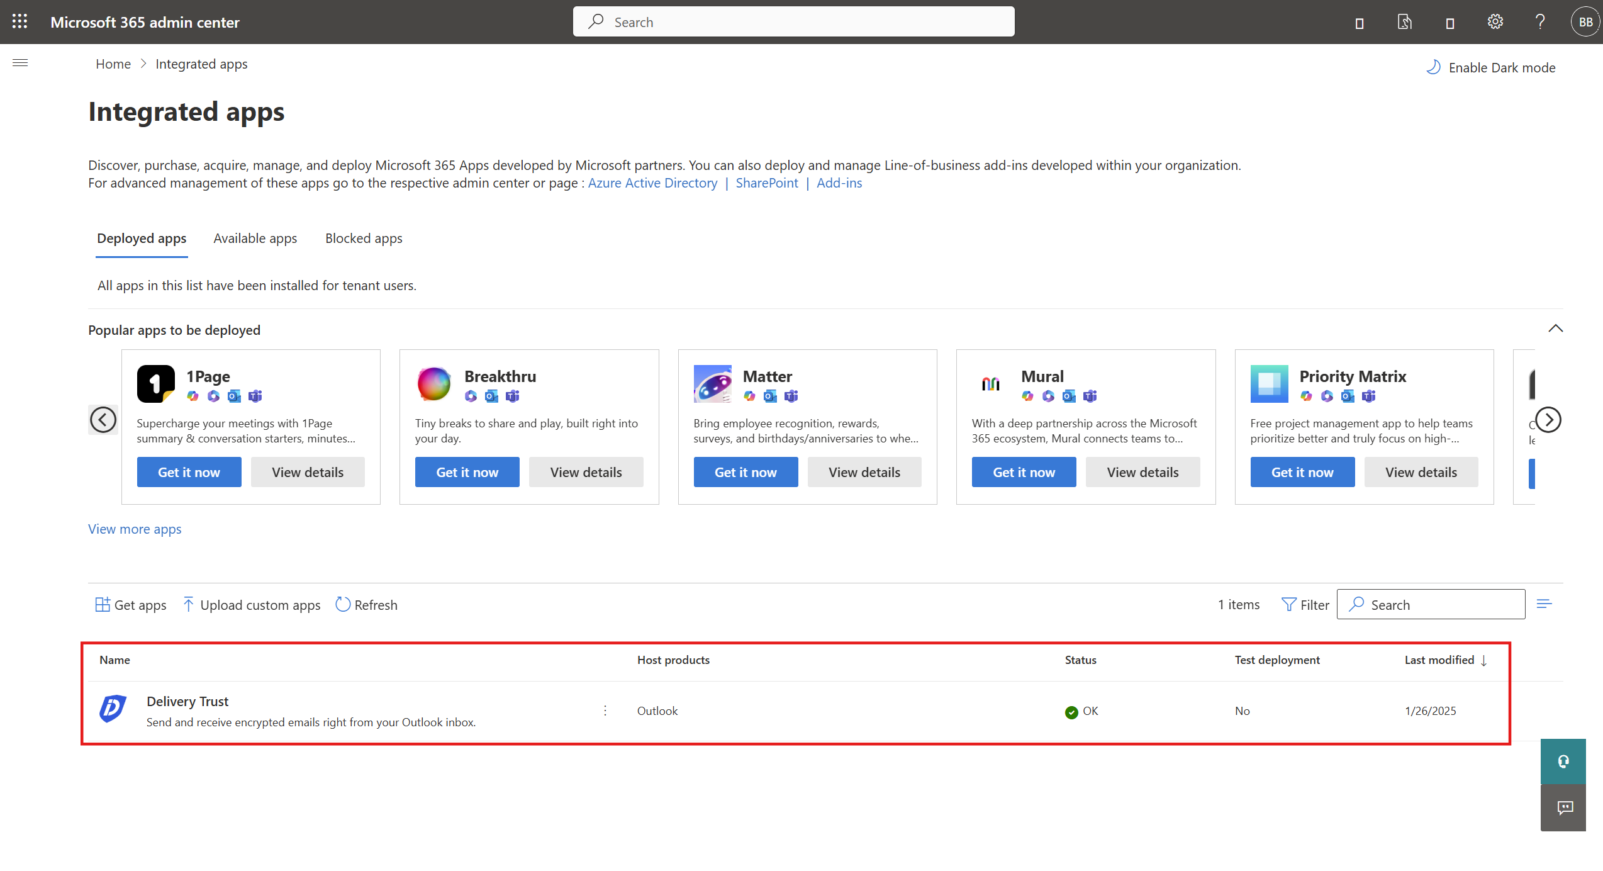Click the Outlook host product cell
Image resolution: width=1603 pixels, height=871 pixels.
pyautogui.click(x=657, y=711)
